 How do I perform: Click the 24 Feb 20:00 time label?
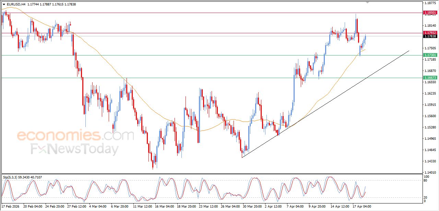(55, 207)
